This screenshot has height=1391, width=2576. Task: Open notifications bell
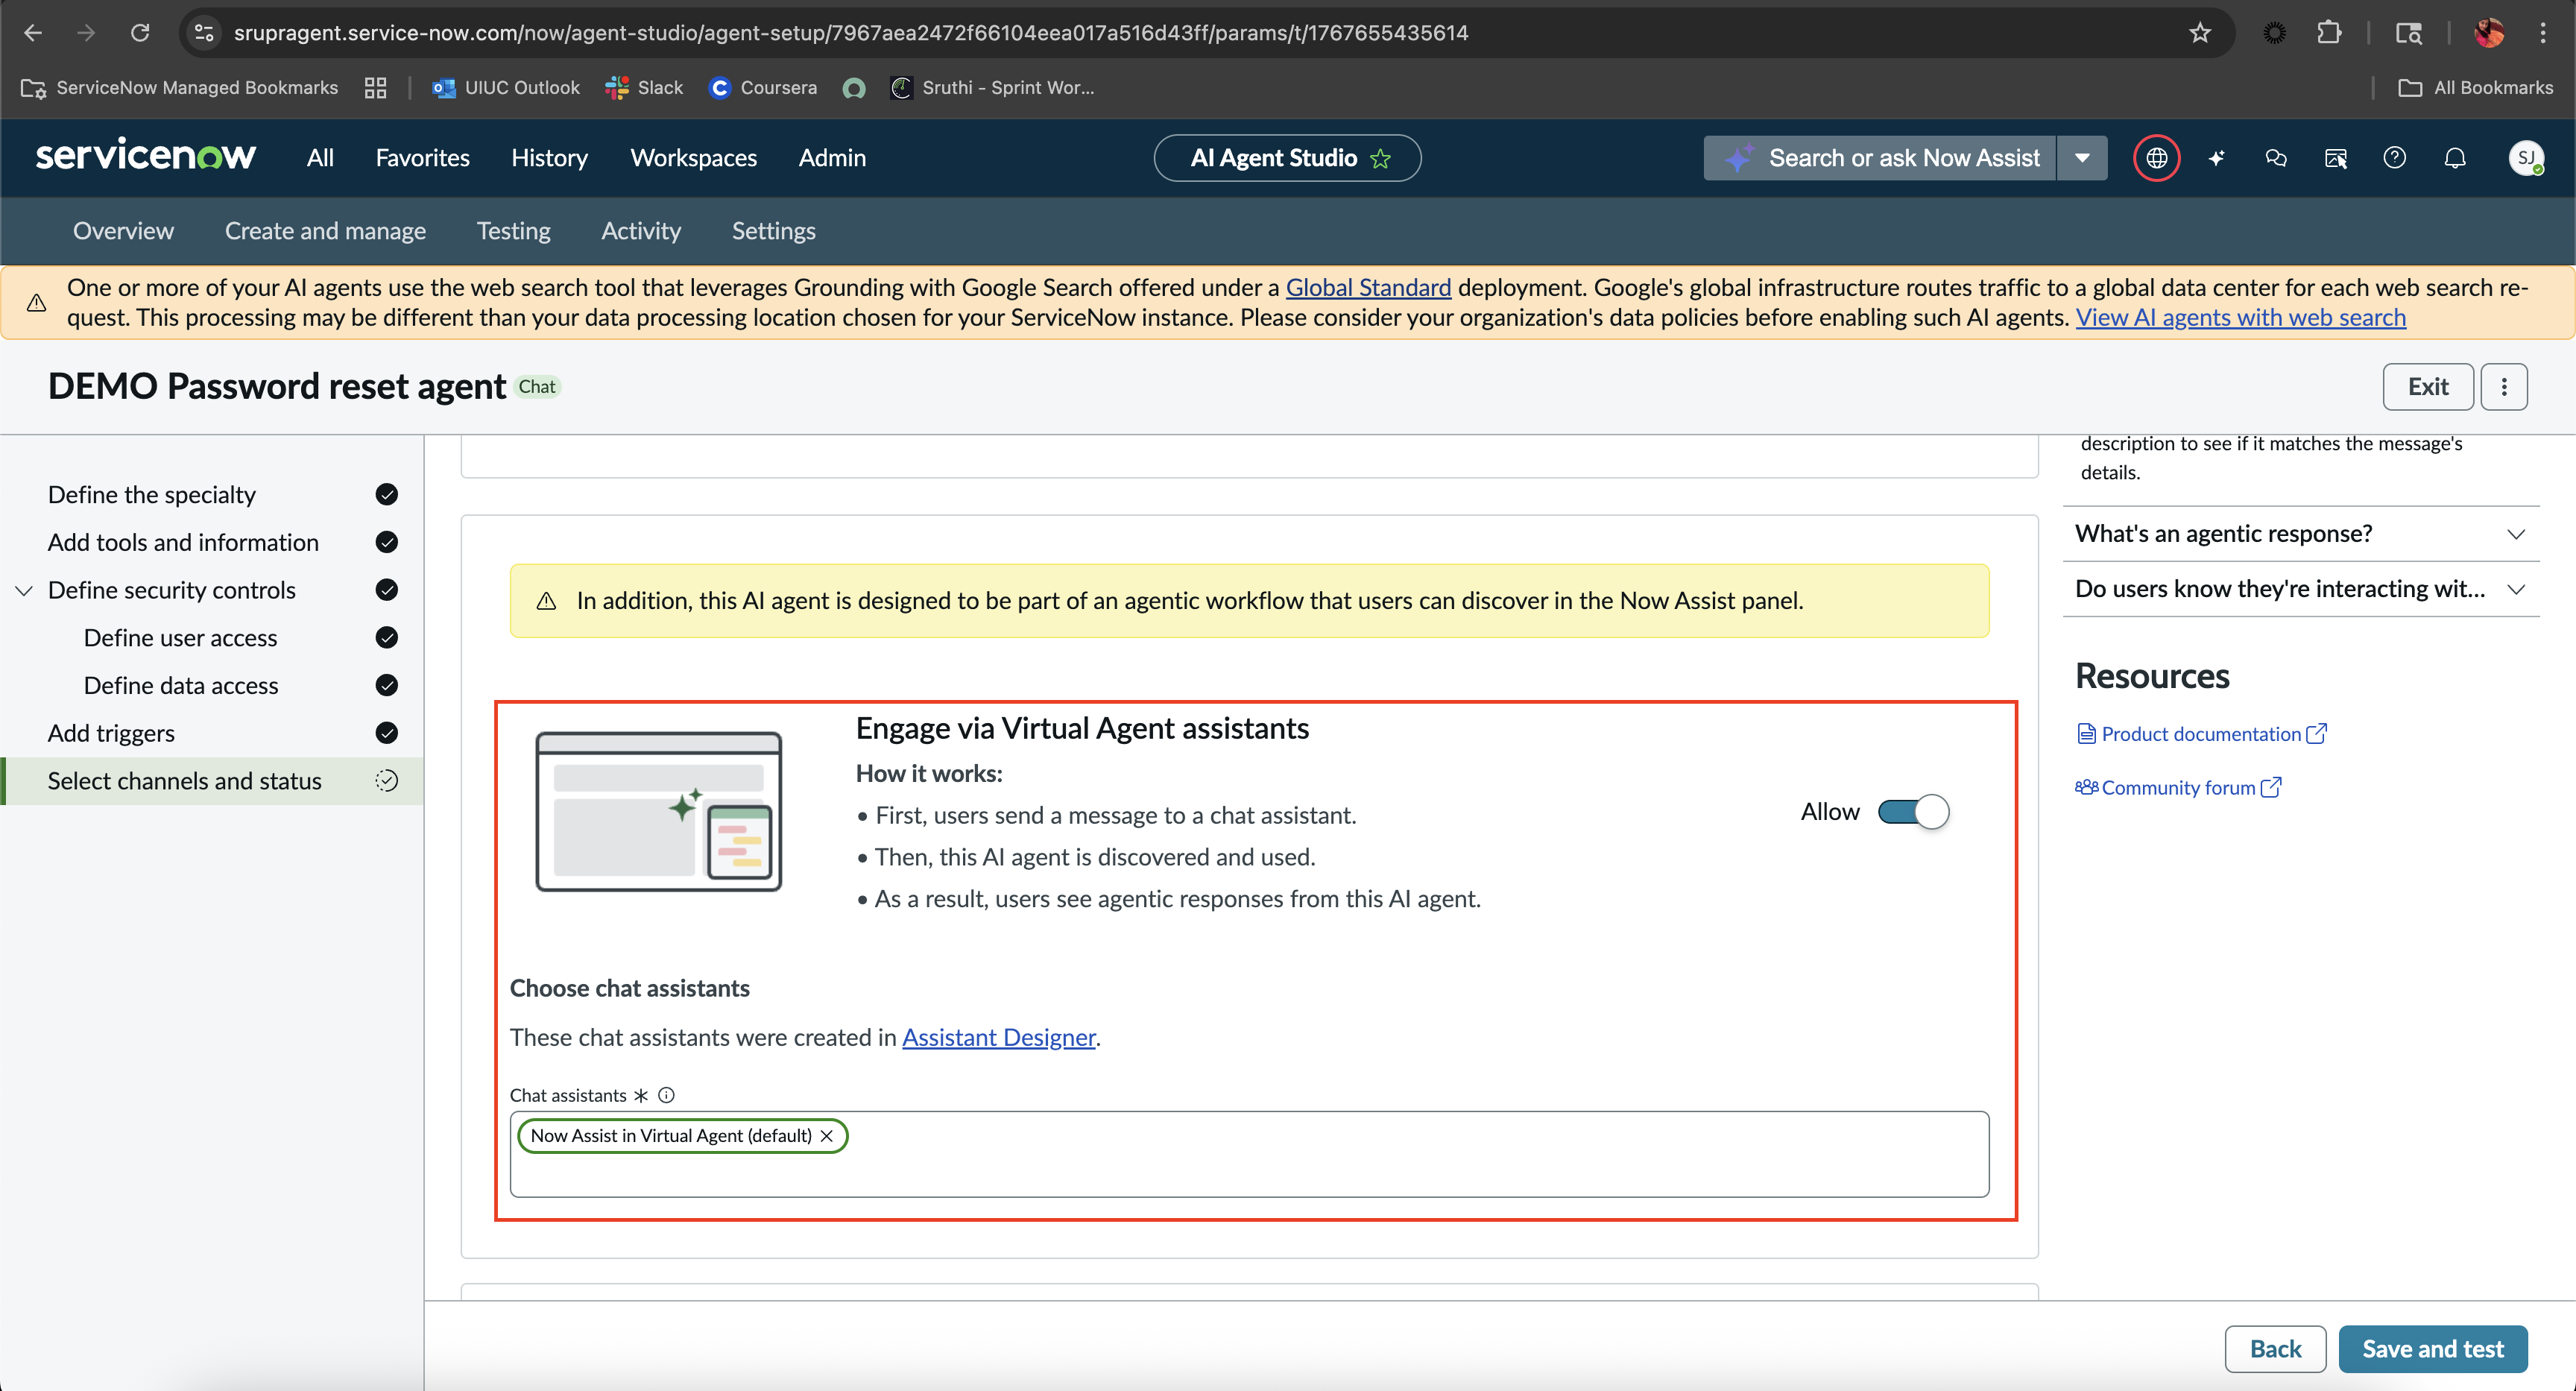pos(2455,158)
